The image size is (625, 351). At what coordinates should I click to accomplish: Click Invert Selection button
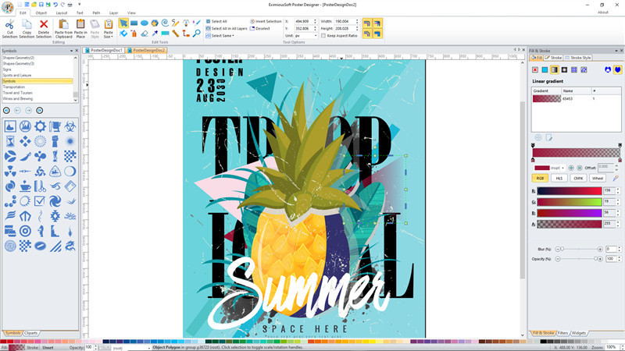pos(266,22)
